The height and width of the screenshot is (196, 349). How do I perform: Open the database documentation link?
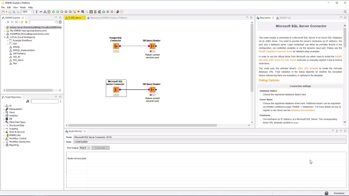pos(303,110)
